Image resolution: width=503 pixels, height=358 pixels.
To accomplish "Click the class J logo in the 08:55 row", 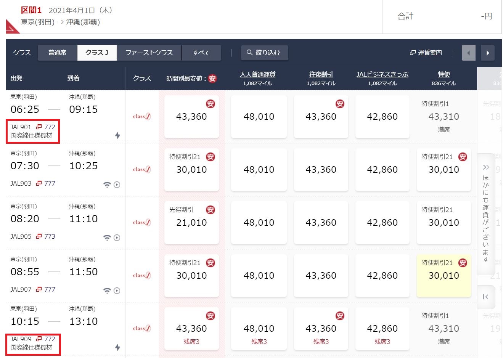I will pyautogui.click(x=142, y=276).
